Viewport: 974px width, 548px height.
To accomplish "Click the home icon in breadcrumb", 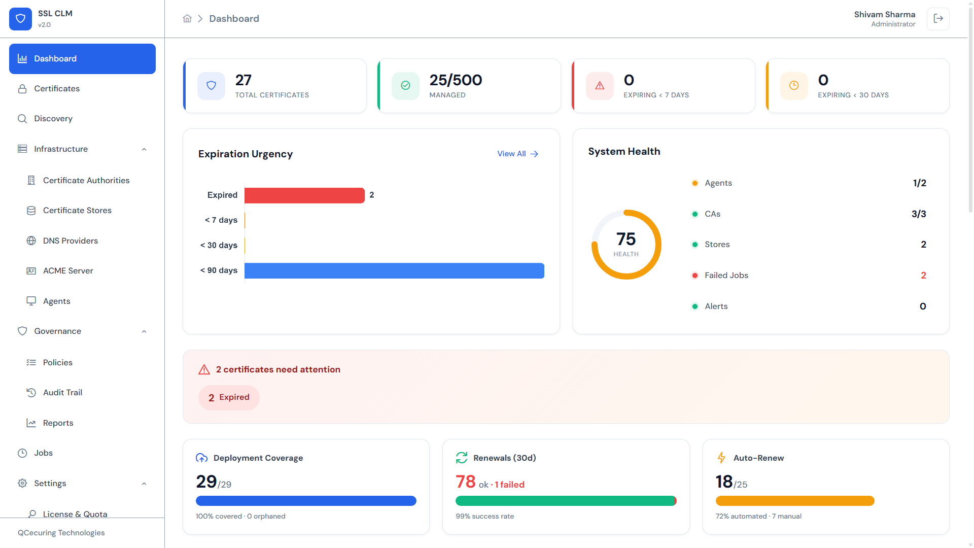I will click(x=187, y=19).
